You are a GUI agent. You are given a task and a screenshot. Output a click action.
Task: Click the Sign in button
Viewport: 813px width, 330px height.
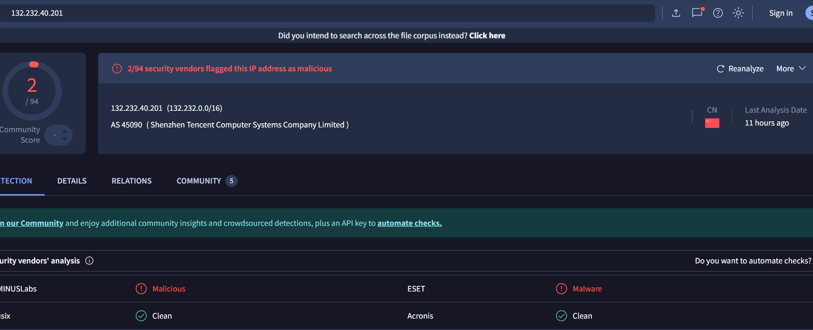click(x=781, y=13)
